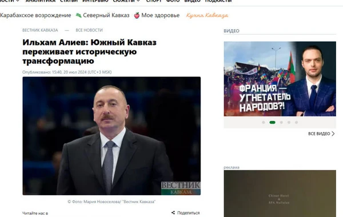Open the Франция угнетатель народов video thumbnail
The width and height of the screenshot is (343, 217).
(x=280, y=79)
